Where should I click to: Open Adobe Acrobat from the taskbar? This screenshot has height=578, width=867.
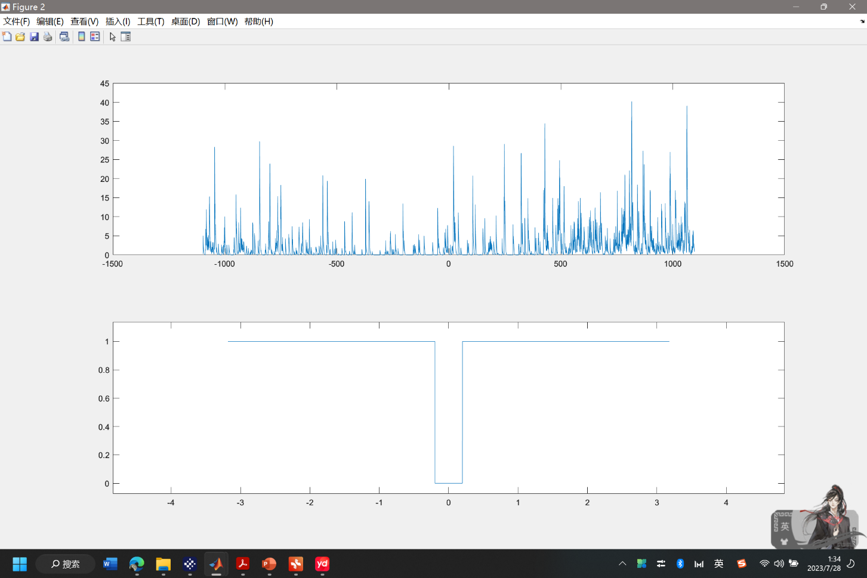(x=243, y=564)
